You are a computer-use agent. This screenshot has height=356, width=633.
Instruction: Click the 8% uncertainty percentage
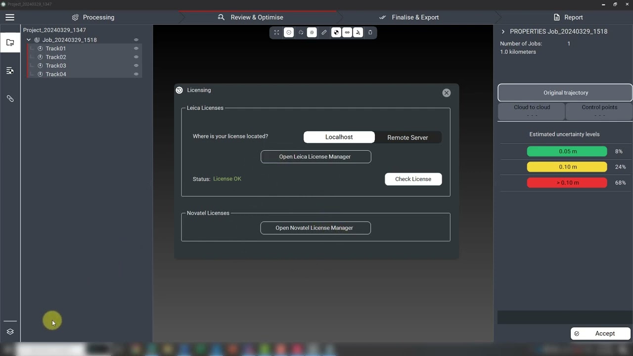click(x=619, y=151)
